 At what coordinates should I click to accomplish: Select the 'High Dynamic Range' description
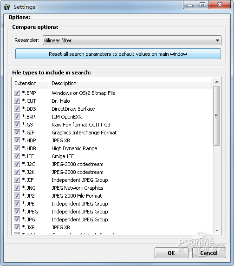pos(74,148)
